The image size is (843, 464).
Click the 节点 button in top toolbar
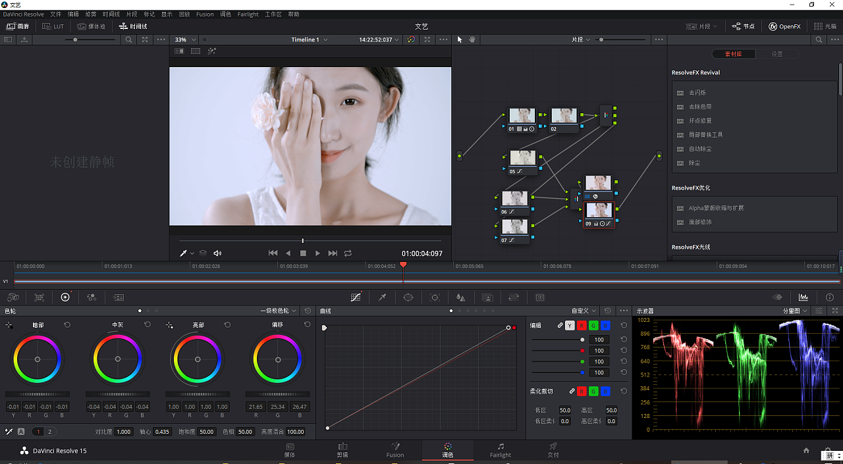(x=744, y=26)
